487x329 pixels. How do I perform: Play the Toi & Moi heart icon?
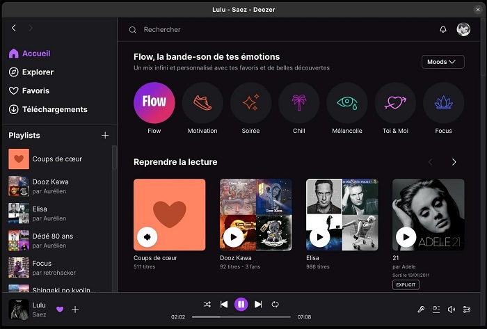click(395, 103)
